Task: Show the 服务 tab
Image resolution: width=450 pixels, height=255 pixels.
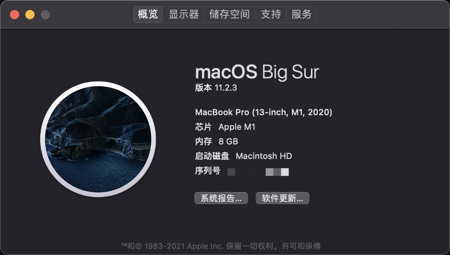Action: (301, 14)
